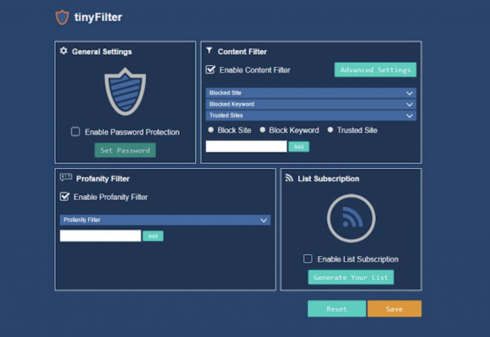Click the General Settings gear icon
490x337 pixels.
coord(64,51)
